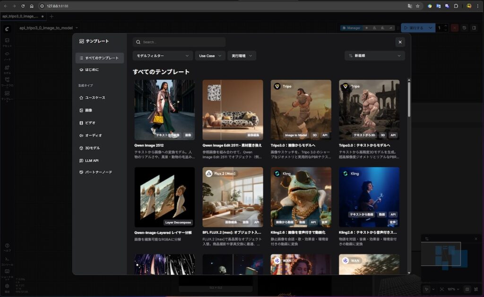The width and height of the screenshot is (484, 297).
Task: Select すべてのテンプレート in sidebar
Action: pos(100,58)
